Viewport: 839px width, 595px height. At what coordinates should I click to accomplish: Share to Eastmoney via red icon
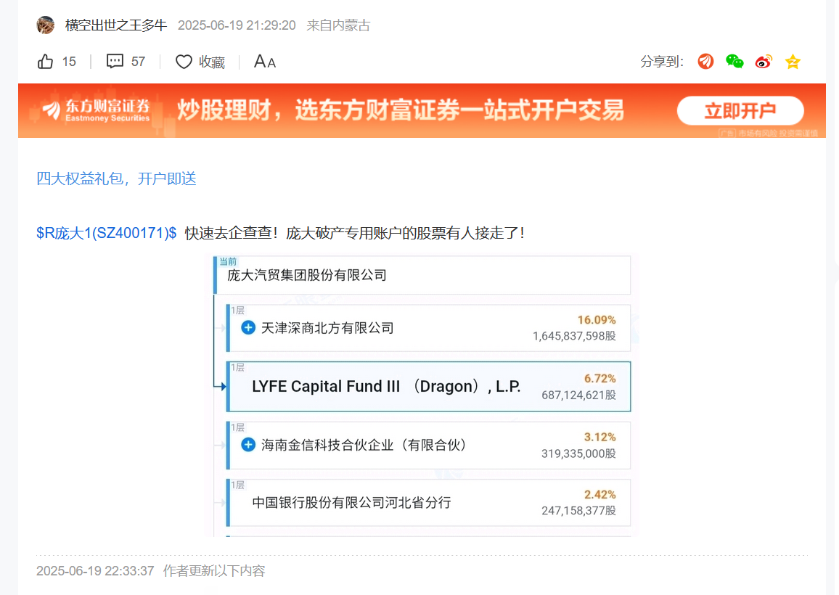705,62
